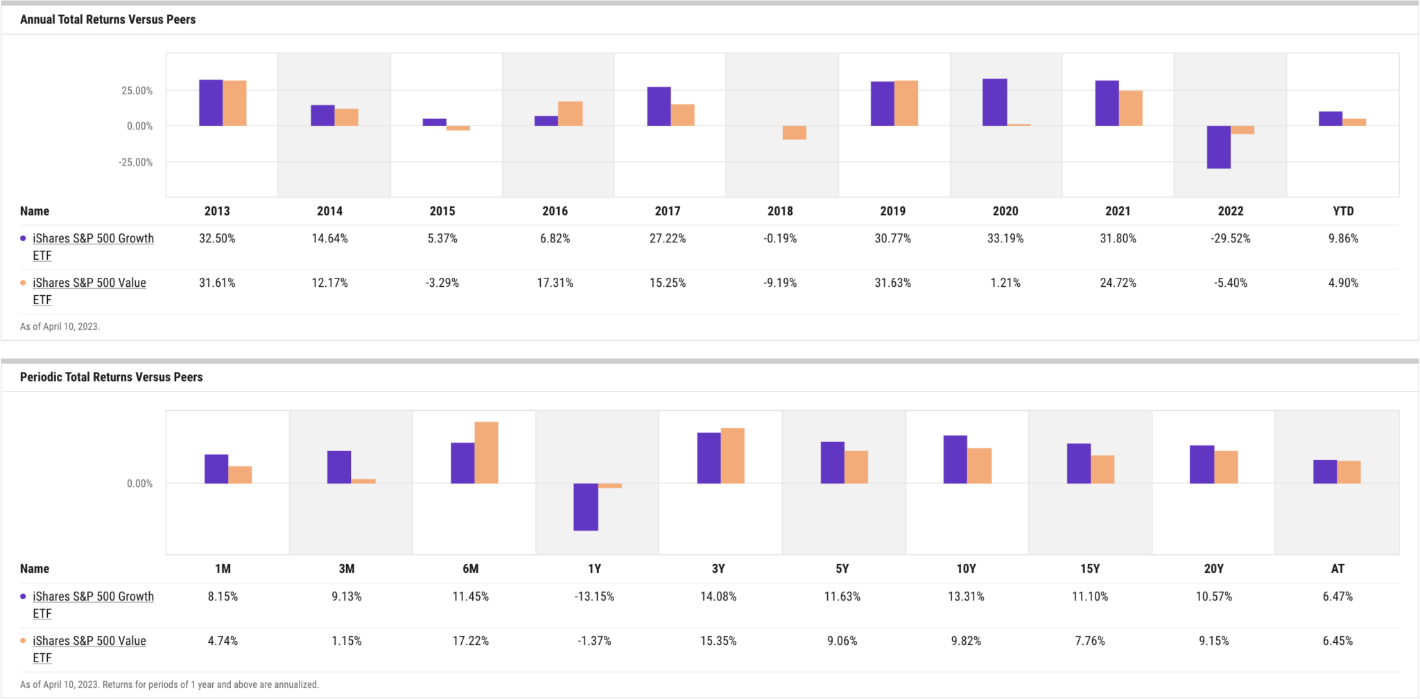
Task: Open iShares S&P 500 Value ETF link in annual table
Action: tap(89, 291)
